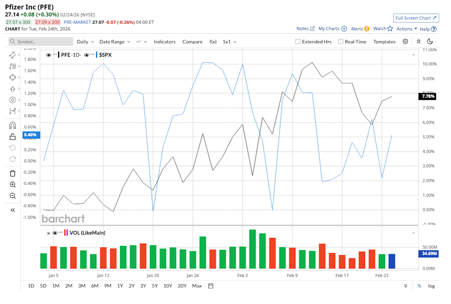Click the Symbol search field
This screenshot has width=451, height=304.
(40, 42)
